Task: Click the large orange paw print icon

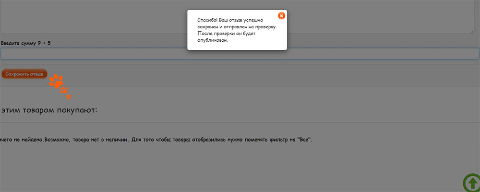Action: coord(57,81)
